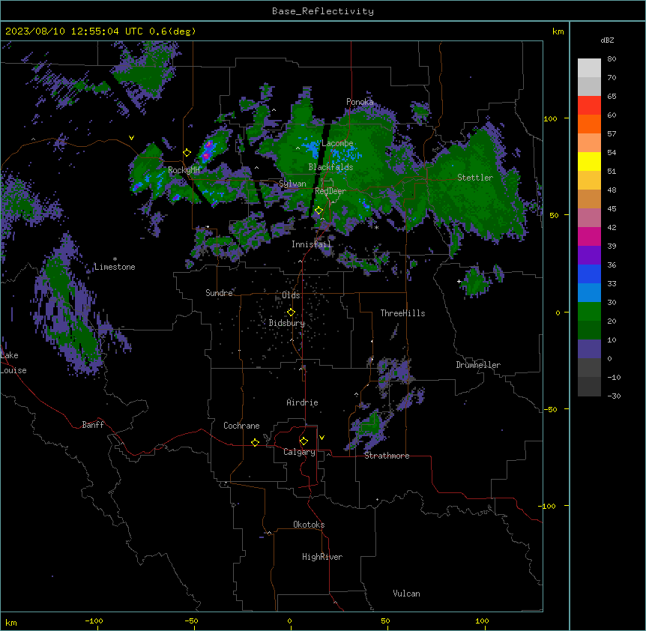This screenshot has width=646, height=631.
Task: Click the Calgary city label
Action: [299, 452]
